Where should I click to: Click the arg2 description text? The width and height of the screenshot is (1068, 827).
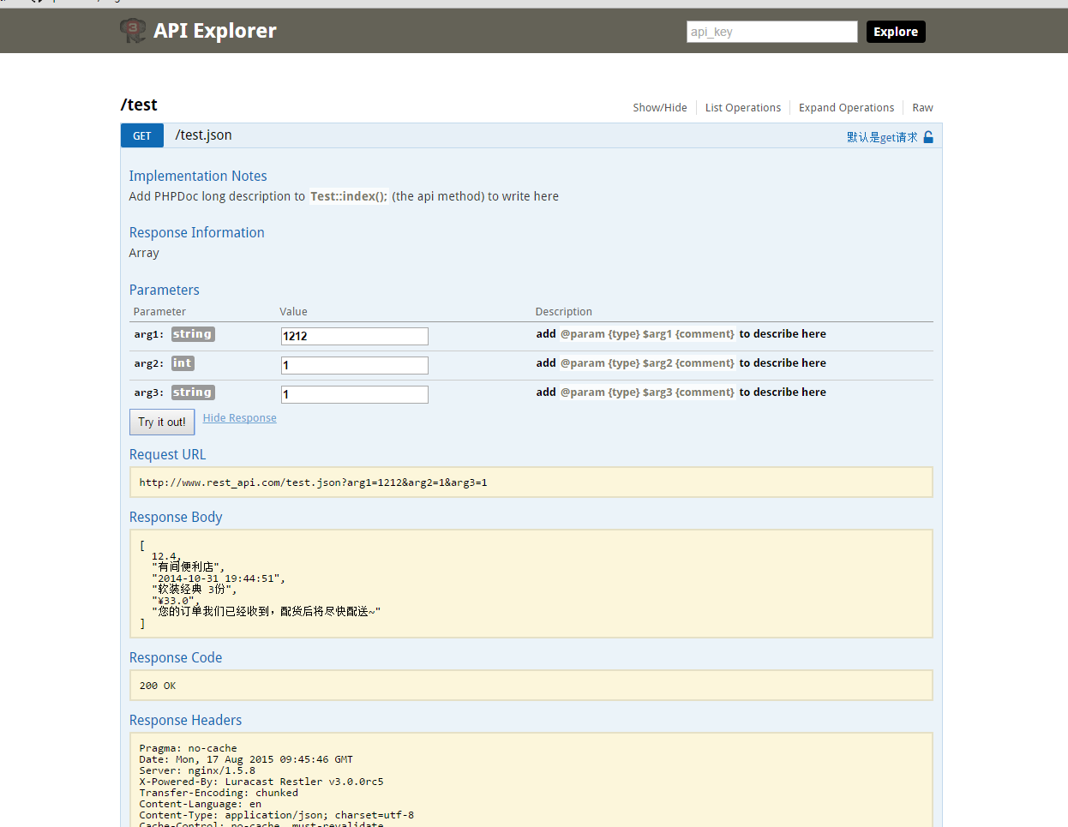click(x=681, y=363)
